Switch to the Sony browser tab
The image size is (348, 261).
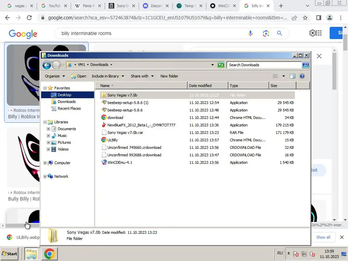pos(122,6)
